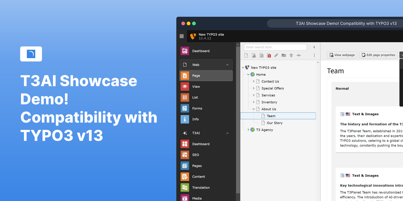This screenshot has width=403, height=201.
Task: Toggle the module menu with the grid icon
Action: (x=181, y=36)
